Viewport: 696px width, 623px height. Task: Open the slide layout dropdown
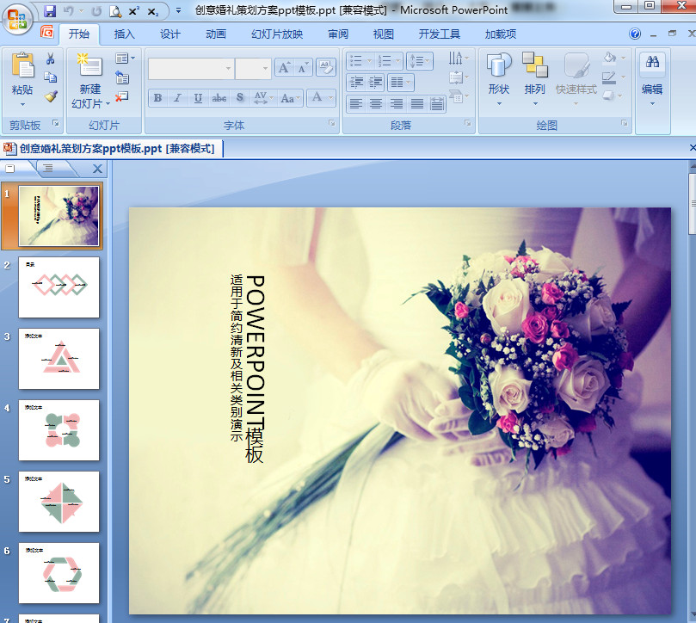(125, 59)
